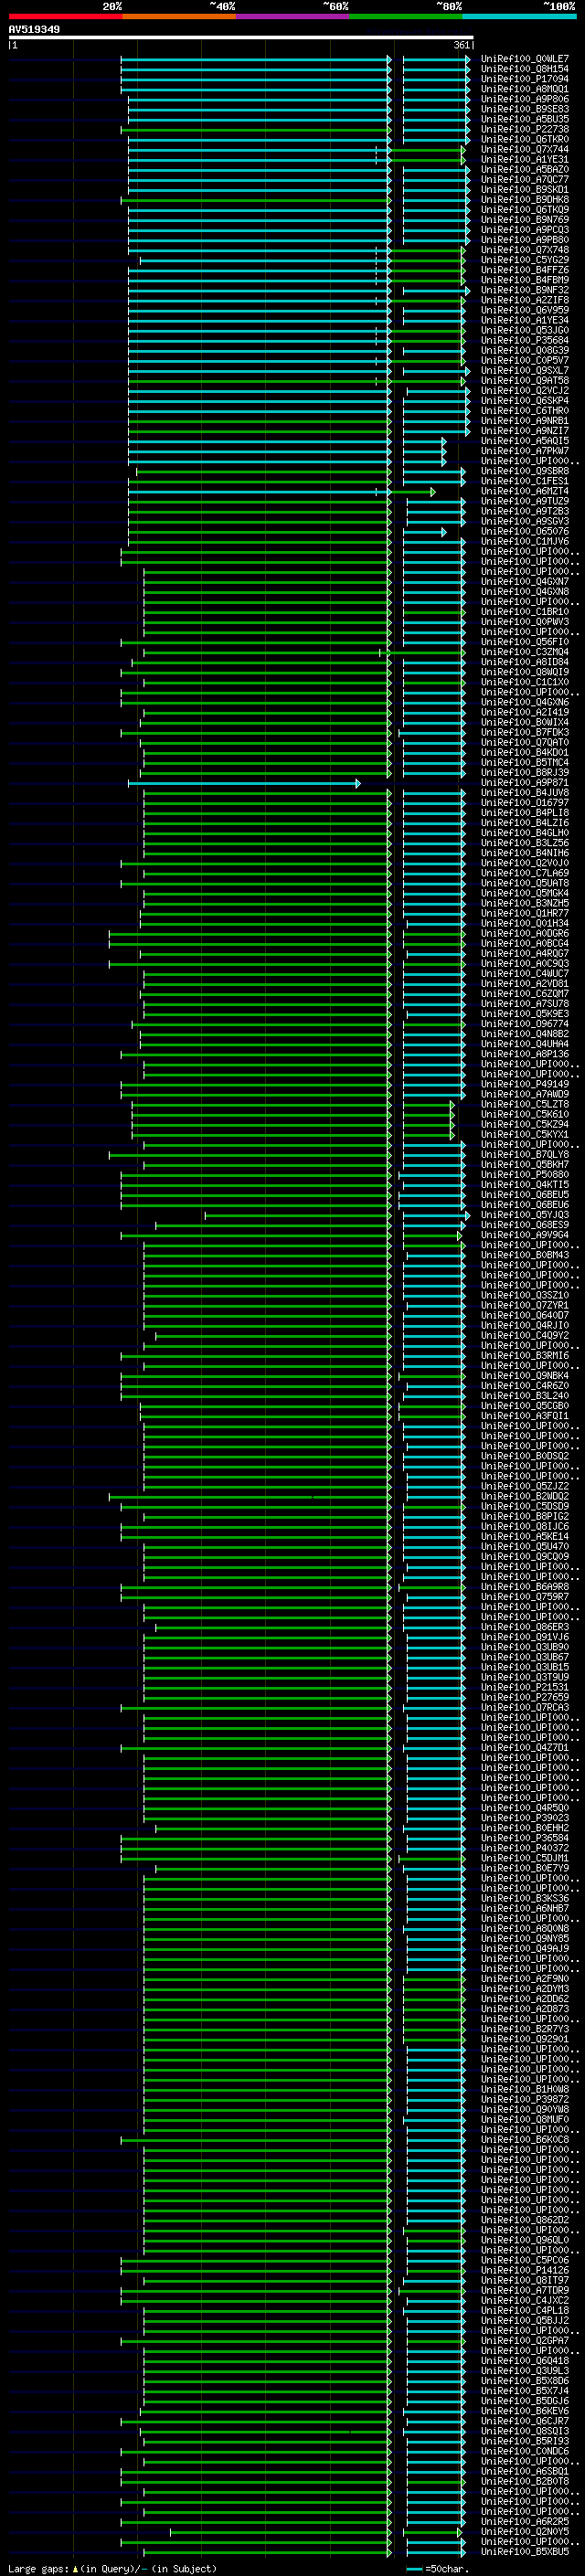Screen dimensions: 585x2576
Task: Open hit UniRef100_Q8H154
Action: tap(525, 69)
